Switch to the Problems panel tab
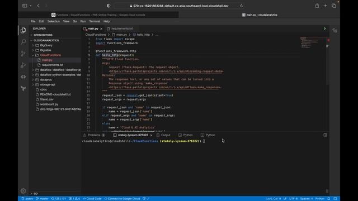 coord(94,135)
